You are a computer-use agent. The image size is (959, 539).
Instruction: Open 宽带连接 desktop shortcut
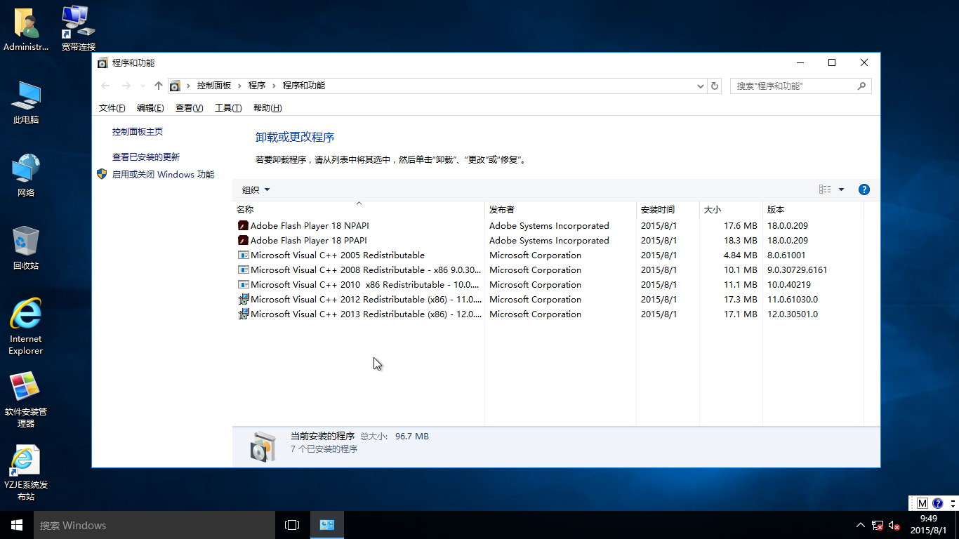78,29
